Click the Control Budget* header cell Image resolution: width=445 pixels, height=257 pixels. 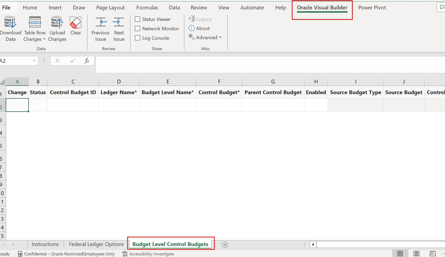pyautogui.click(x=219, y=92)
